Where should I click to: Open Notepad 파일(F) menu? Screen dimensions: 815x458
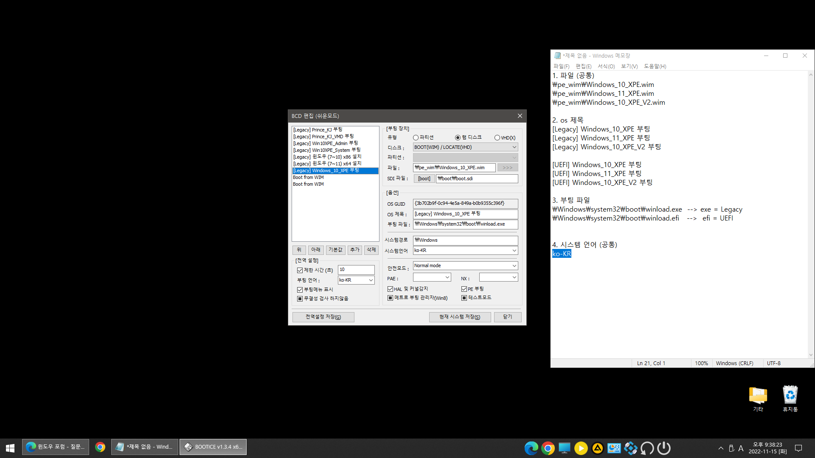pyautogui.click(x=561, y=66)
